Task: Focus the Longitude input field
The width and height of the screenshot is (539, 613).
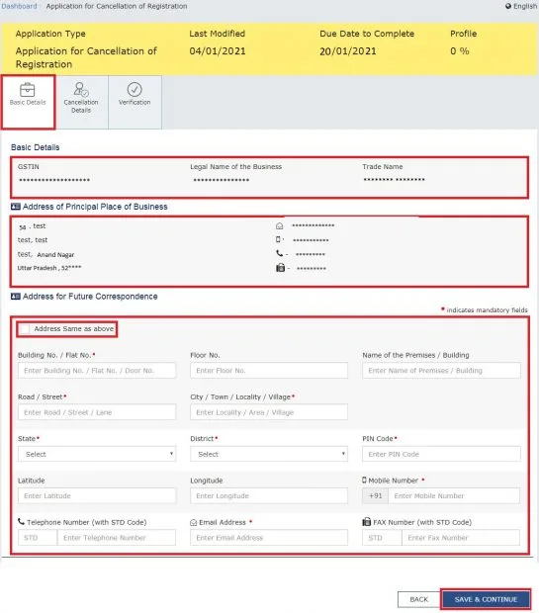Action: (x=269, y=495)
